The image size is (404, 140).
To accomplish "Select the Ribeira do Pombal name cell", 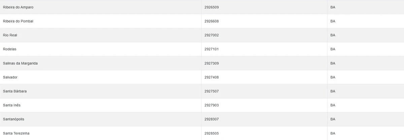I will [18, 21].
